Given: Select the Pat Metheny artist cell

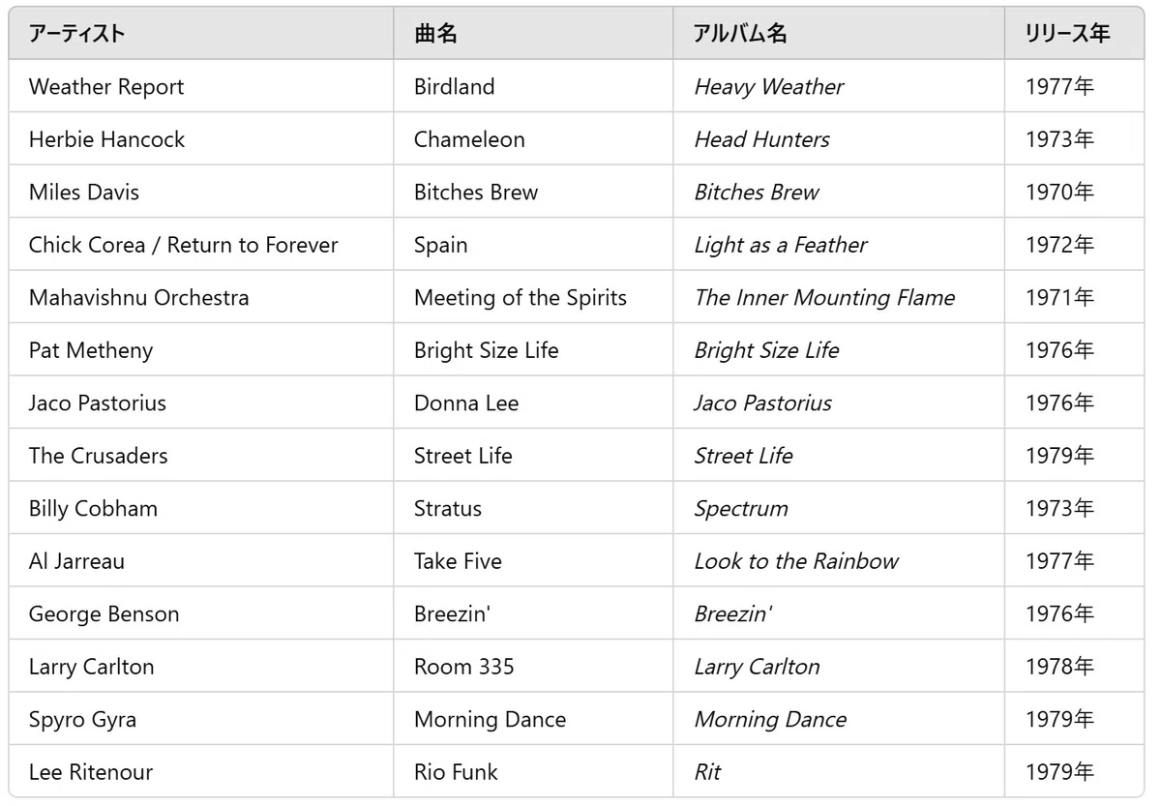Looking at the screenshot, I should [201, 350].
